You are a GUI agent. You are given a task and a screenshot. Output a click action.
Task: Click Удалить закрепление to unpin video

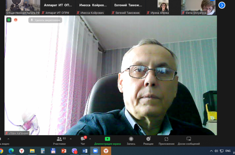point(45,20)
